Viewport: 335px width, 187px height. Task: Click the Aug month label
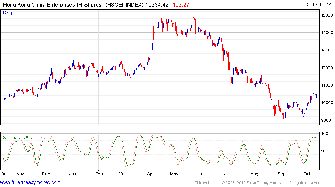[x=255, y=174]
